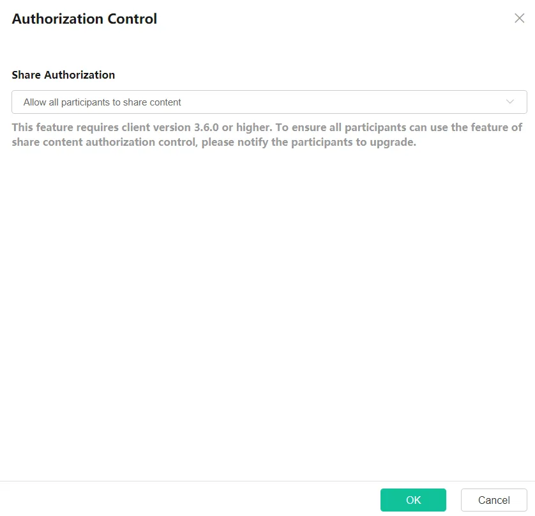Close the Authorization Control dialog
This screenshot has height=516, width=535.
pyautogui.click(x=519, y=19)
